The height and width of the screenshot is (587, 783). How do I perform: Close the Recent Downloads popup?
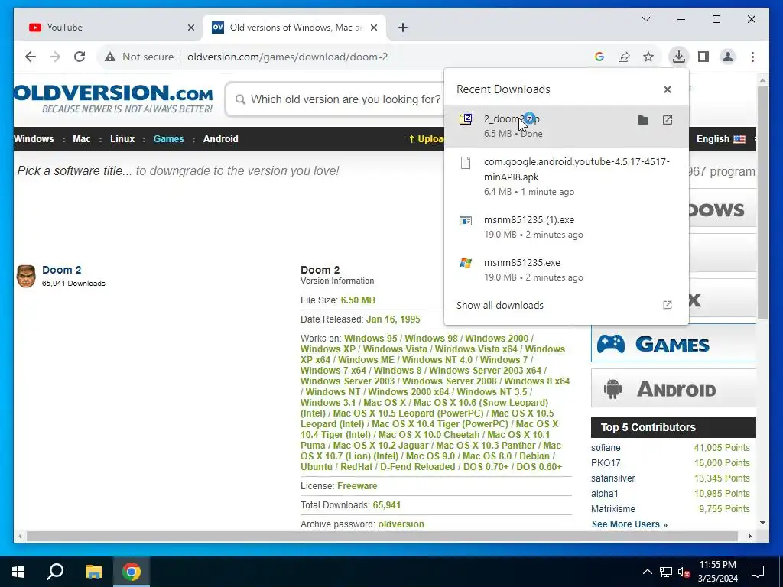click(x=667, y=89)
